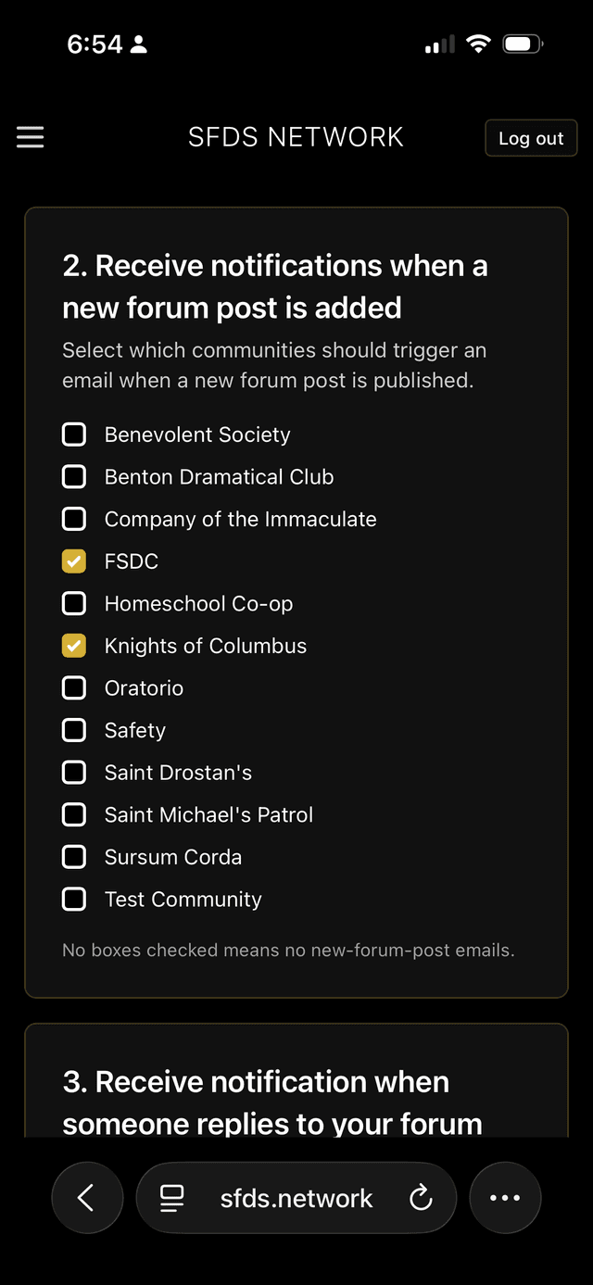Open the hamburger navigation menu
The height and width of the screenshot is (1285, 593).
point(30,137)
